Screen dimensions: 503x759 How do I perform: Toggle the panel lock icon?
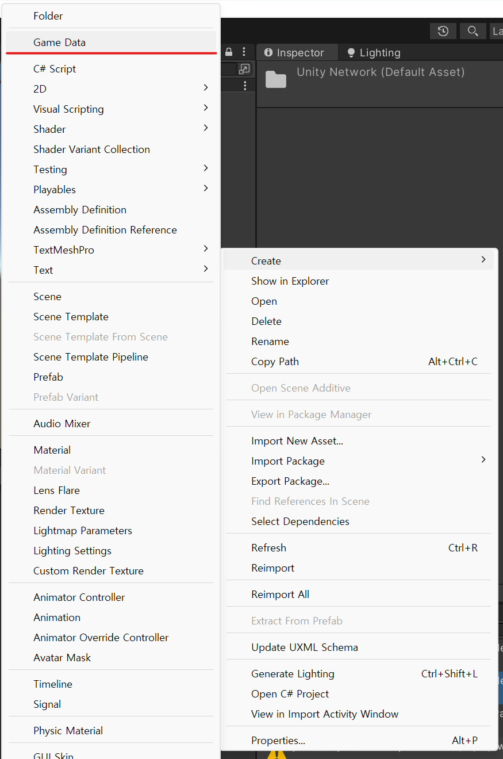229,52
